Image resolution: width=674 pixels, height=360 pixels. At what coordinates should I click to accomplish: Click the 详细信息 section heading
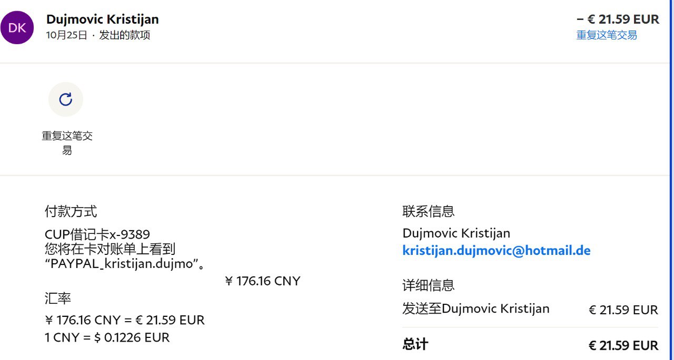428,285
